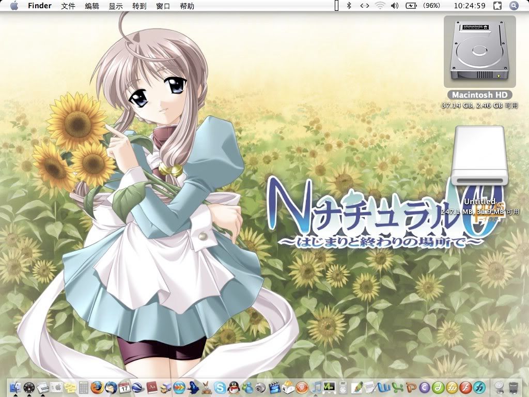The image size is (529, 397).
Task: Click the volume speaker menu icon
Action: (x=394, y=6)
